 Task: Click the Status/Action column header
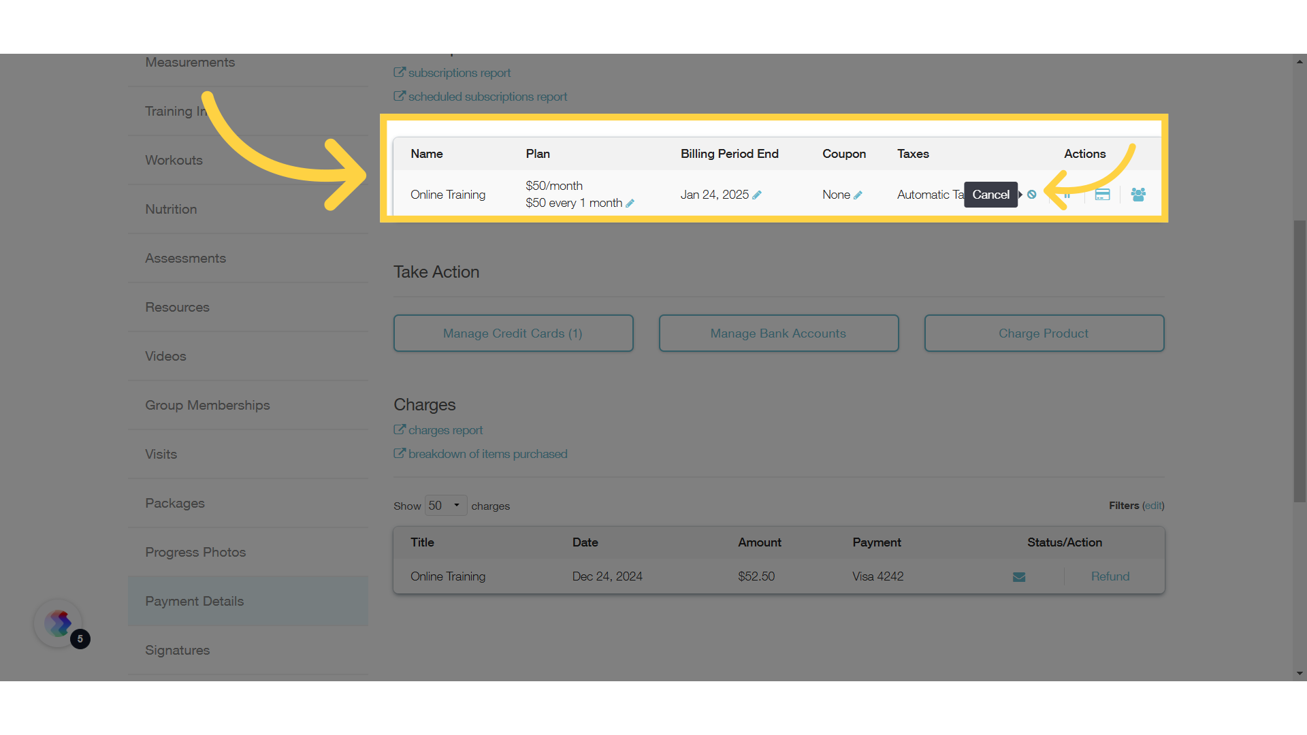tap(1065, 542)
